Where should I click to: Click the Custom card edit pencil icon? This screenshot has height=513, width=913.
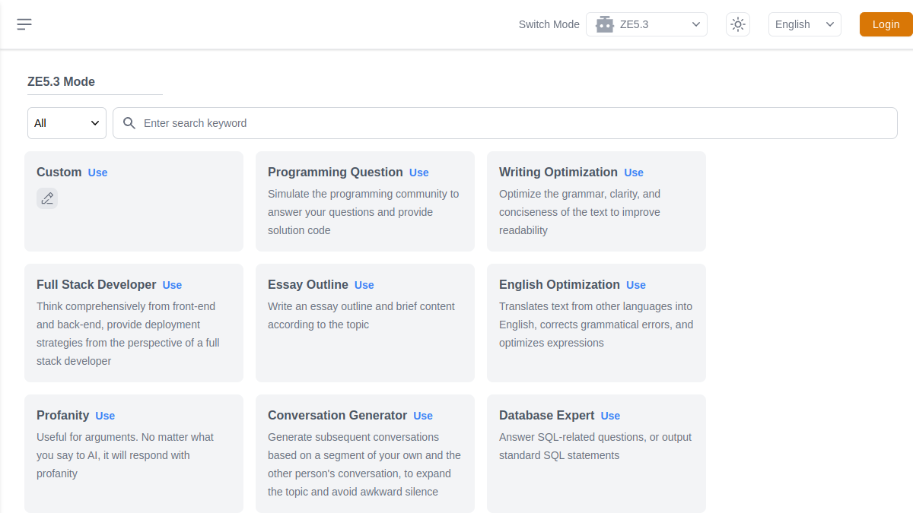coord(47,198)
